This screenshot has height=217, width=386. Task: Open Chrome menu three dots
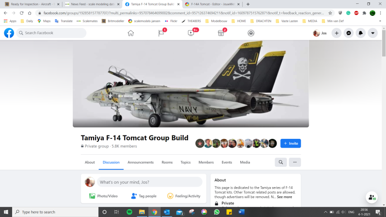(380, 13)
